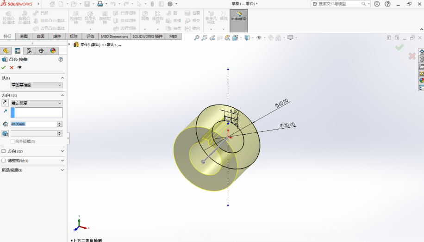This screenshot has height=242, width=424.
Task: Select the 6.00 keyway width dimension
Action: [x=234, y=111]
